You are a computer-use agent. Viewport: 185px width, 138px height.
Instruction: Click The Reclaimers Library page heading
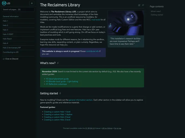click(60, 5)
